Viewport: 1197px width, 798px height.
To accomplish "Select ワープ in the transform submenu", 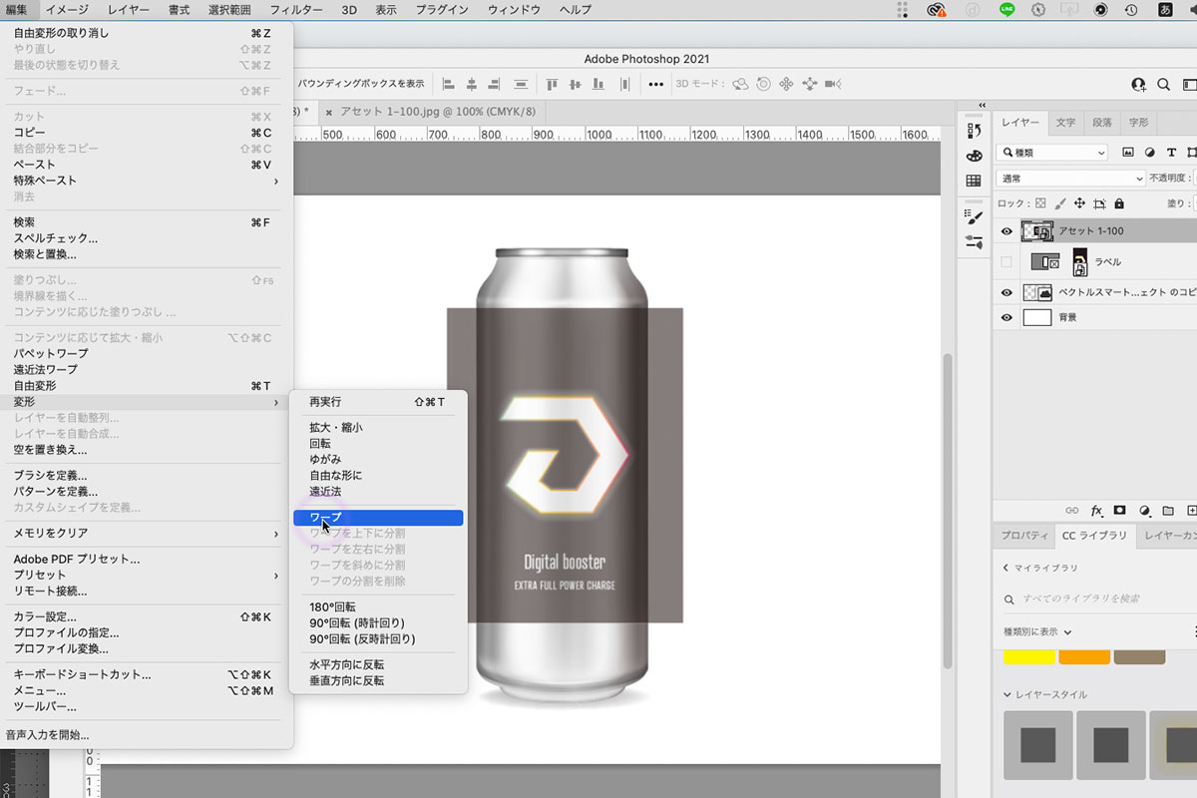I will pyautogui.click(x=377, y=517).
